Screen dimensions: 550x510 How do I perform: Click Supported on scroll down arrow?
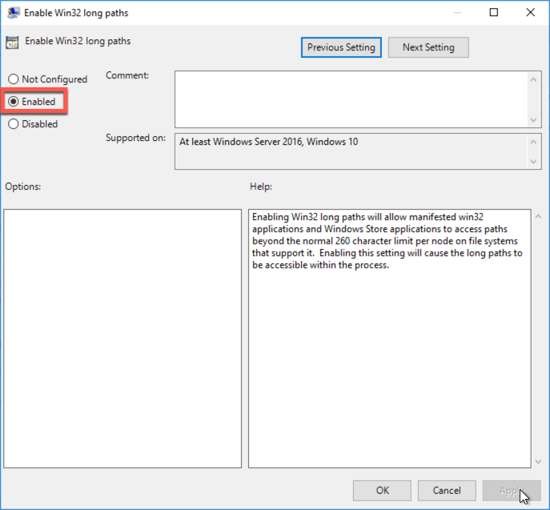pyautogui.click(x=533, y=162)
